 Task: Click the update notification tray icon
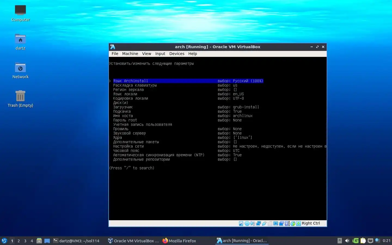tap(377, 240)
